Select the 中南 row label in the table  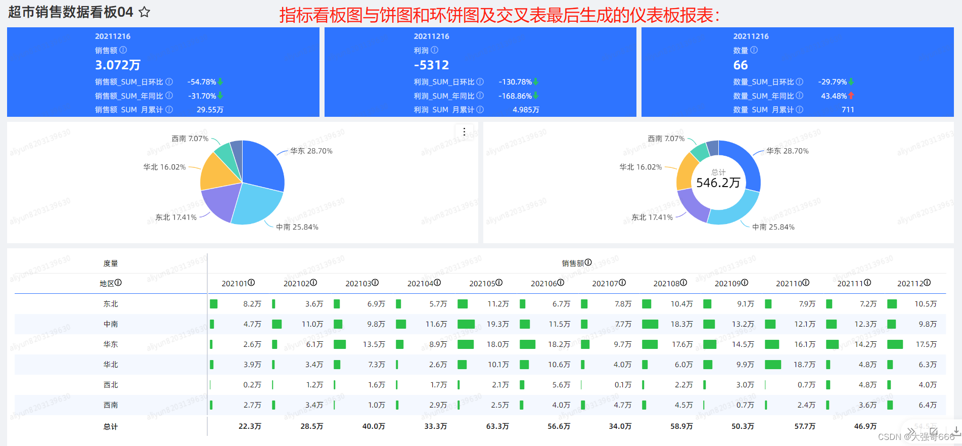pyautogui.click(x=111, y=324)
